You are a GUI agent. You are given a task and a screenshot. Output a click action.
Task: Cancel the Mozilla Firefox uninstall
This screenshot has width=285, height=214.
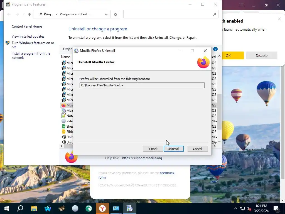pyautogui.click(x=197, y=149)
